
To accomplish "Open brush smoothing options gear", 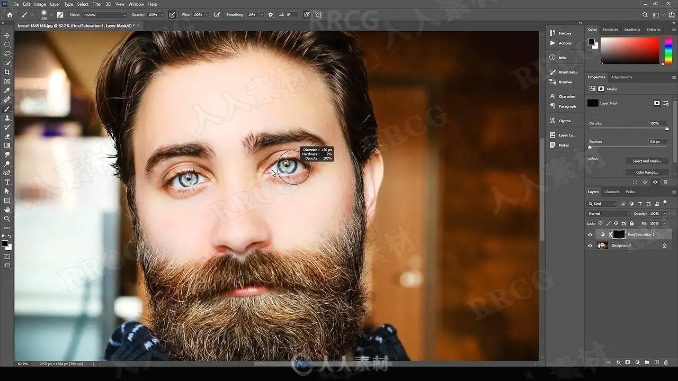I will pyautogui.click(x=271, y=15).
